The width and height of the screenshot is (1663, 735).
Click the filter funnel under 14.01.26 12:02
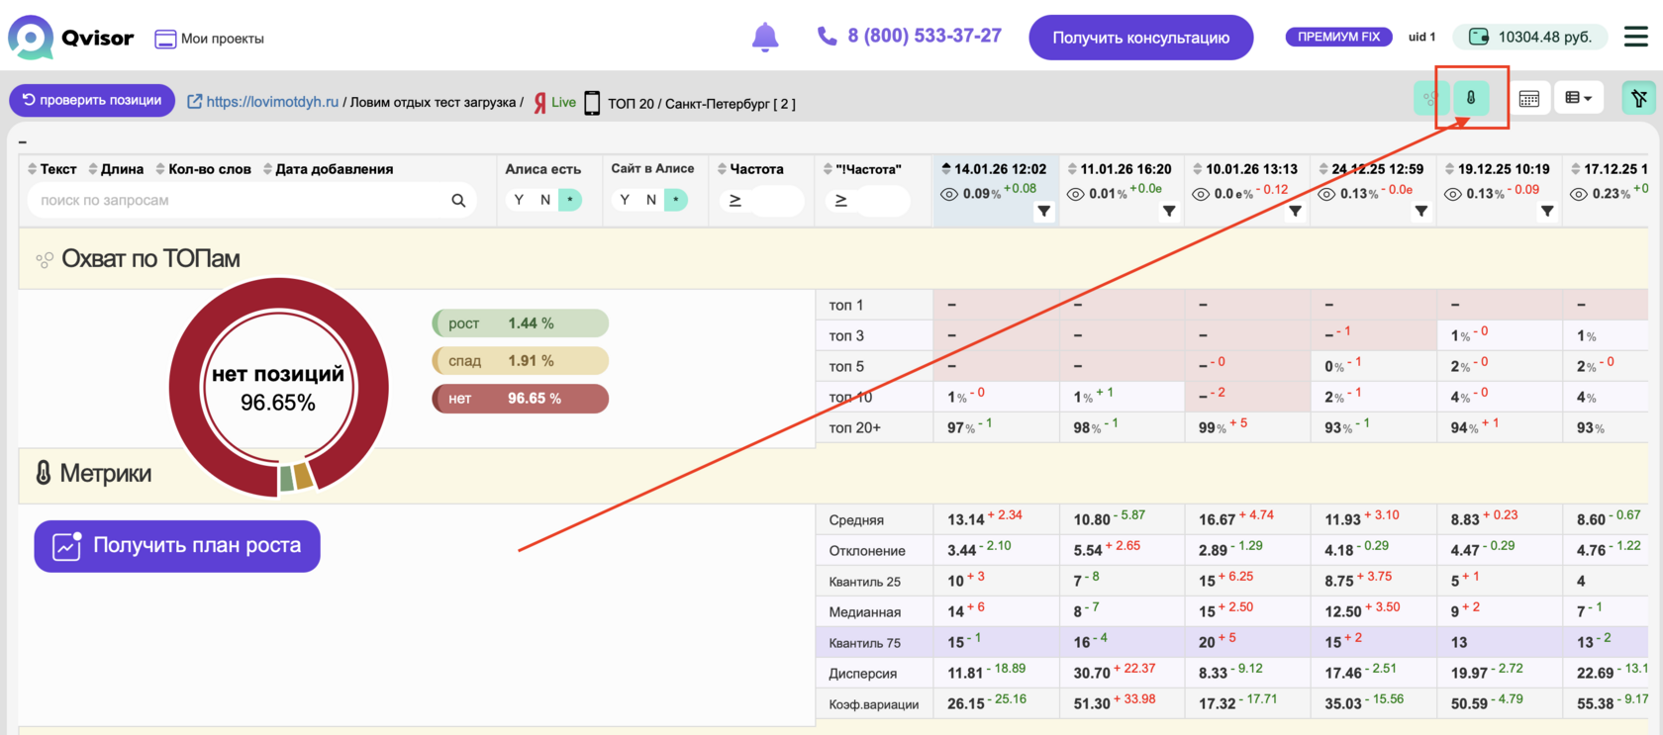pyautogui.click(x=1044, y=212)
